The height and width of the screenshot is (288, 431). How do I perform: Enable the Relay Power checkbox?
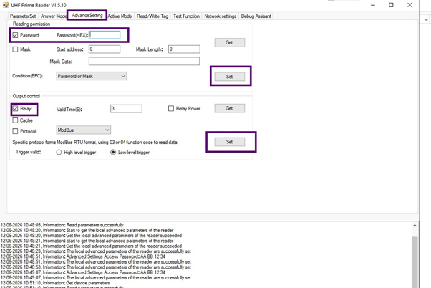(171, 109)
